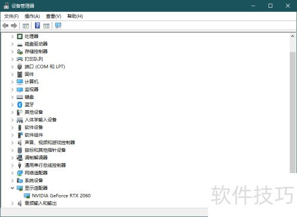The image size is (297, 217).
Task: Select the 打印队列 printer icon
Action: [x=20, y=59]
